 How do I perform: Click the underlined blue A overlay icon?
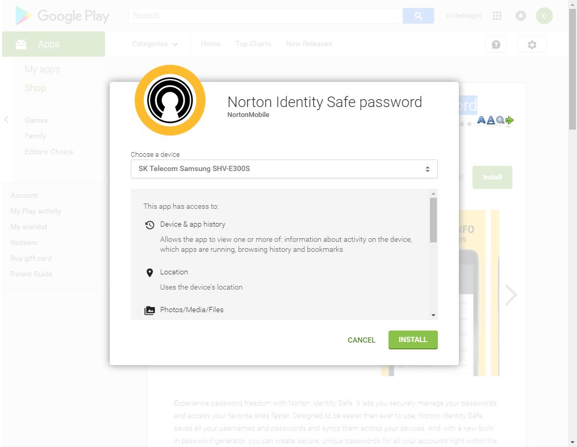(x=491, y=120)
